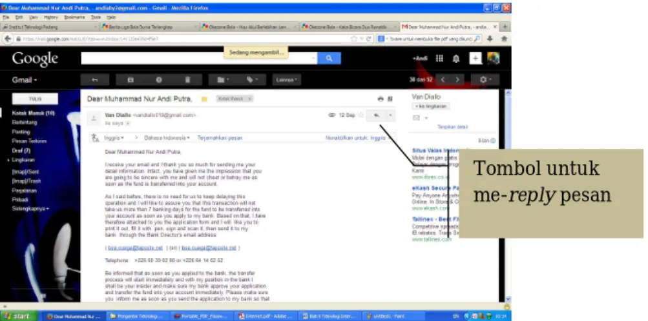
Task: Click the TULIS compose button
Action: point(35,99)
